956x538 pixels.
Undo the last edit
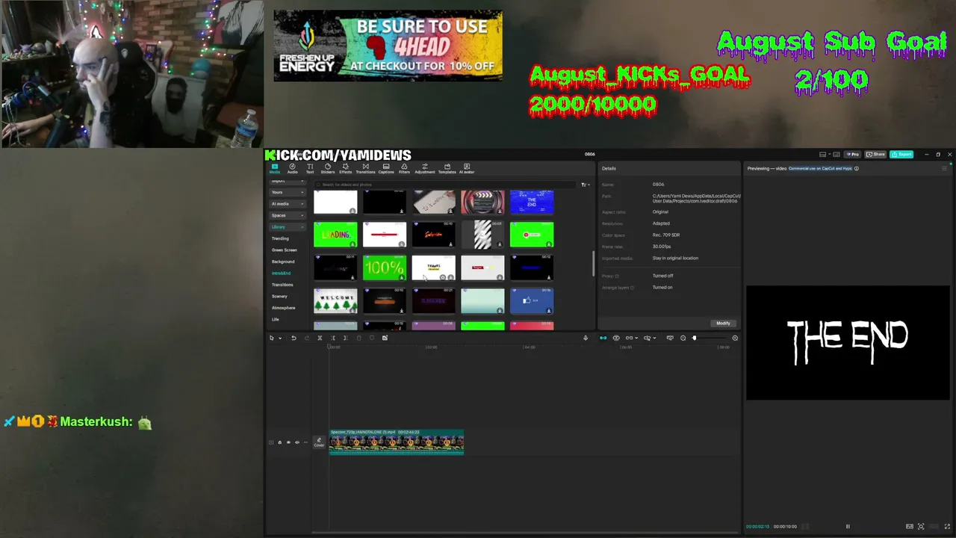point(294,338)
